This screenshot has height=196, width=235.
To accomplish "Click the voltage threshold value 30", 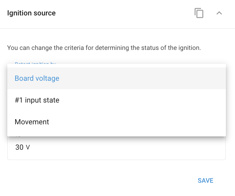I will (19, 148).
